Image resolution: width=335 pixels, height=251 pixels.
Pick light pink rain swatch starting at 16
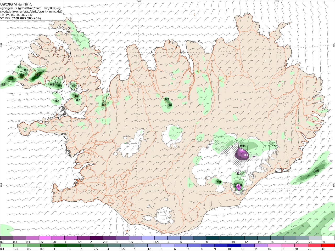click(275, 245)
